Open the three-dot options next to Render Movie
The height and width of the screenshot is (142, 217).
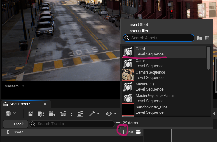point(71,114)
